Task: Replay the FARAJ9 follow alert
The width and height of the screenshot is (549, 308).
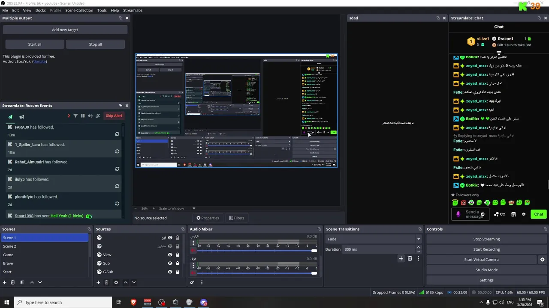Action: [x=117, y=134]
